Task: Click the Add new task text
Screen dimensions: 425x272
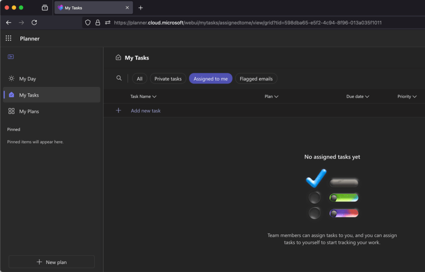Action: pyautogui.click(x=146, y=111)
